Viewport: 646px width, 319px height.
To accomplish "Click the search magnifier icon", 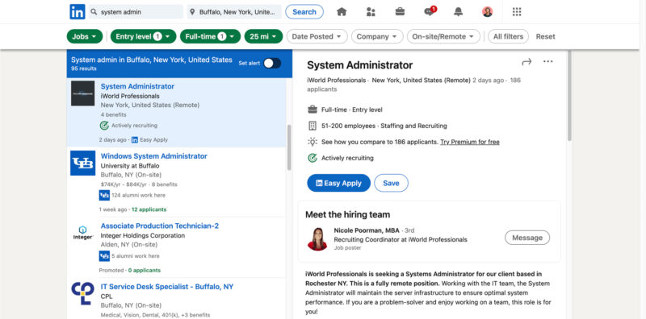I will 94,12.
